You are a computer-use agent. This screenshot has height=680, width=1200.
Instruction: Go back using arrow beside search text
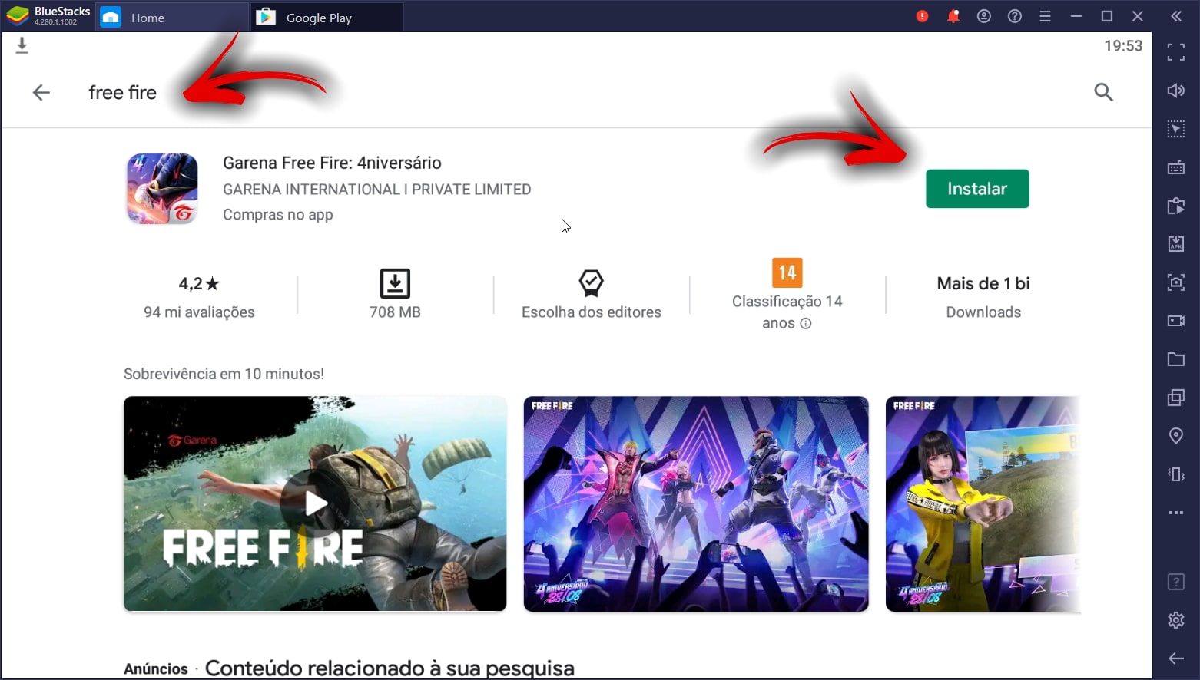coord(41,93)
